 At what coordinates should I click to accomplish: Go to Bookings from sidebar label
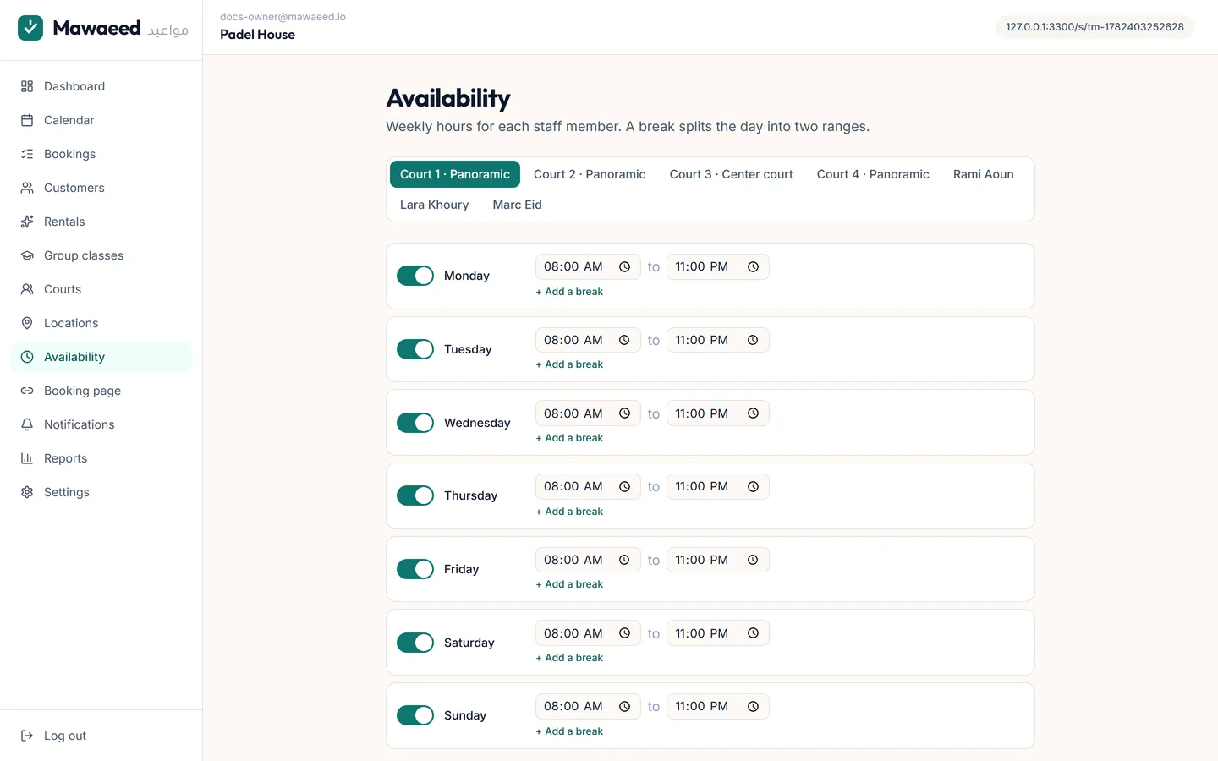pos(69,154)
